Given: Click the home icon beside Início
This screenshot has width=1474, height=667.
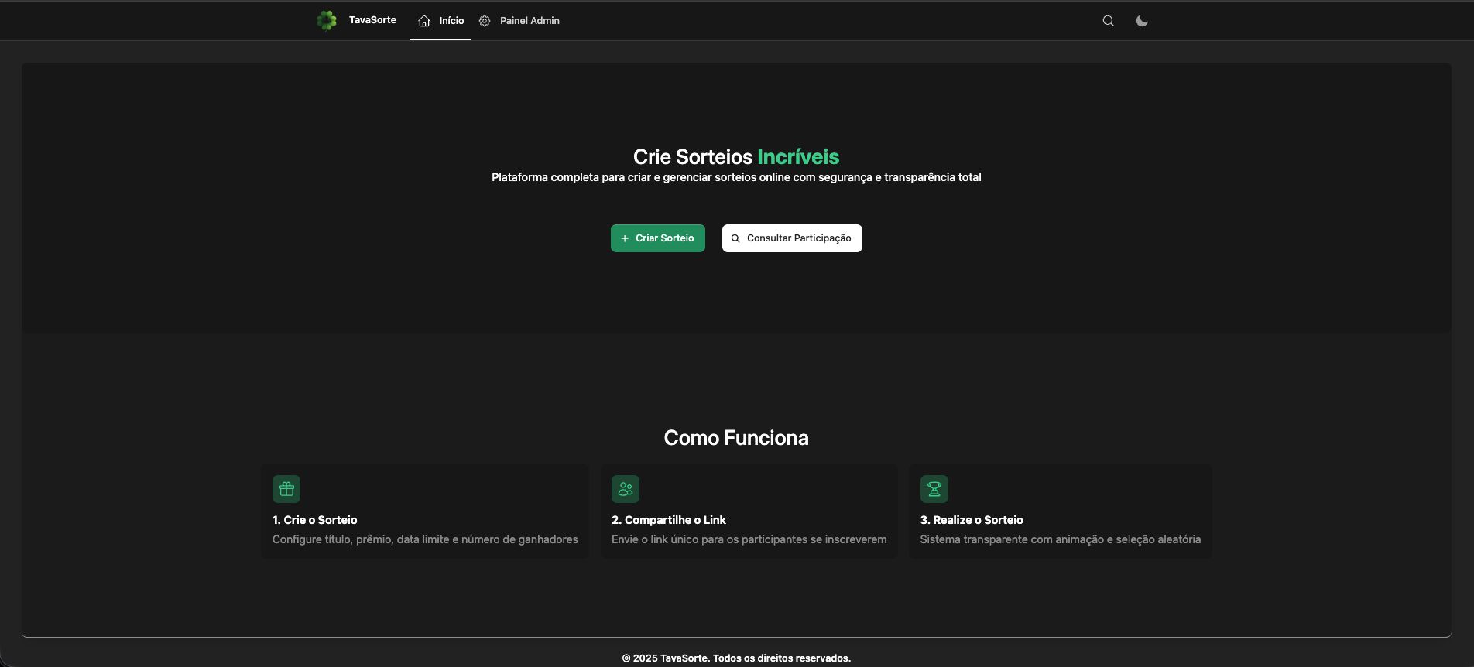Looking at the screenshot, I should [x=424, y=21].
